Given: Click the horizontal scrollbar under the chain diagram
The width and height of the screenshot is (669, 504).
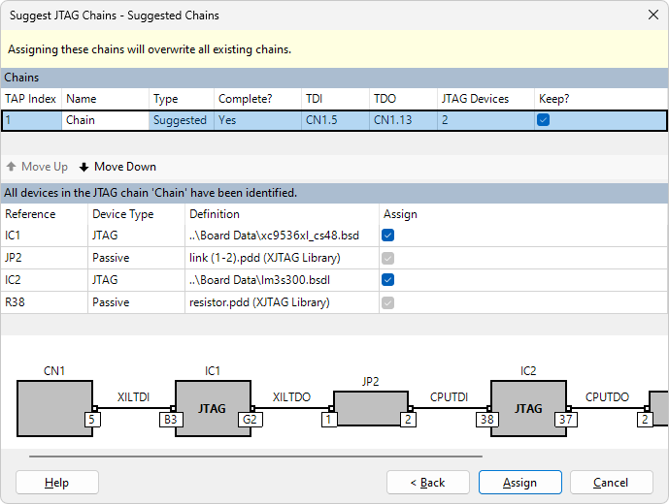Looking at the screenshot, I should (255, 456).
